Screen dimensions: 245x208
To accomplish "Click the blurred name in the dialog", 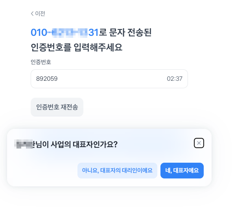I will point(23,144).
